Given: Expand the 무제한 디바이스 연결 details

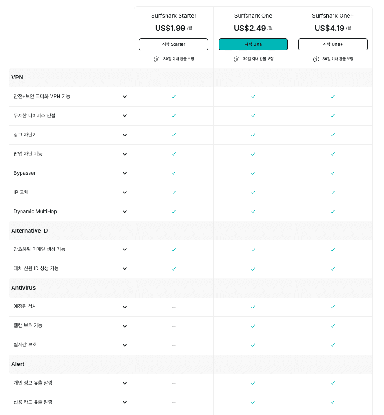Looking at the screenshot, I should pyautogui.click(x=125, y=116).
